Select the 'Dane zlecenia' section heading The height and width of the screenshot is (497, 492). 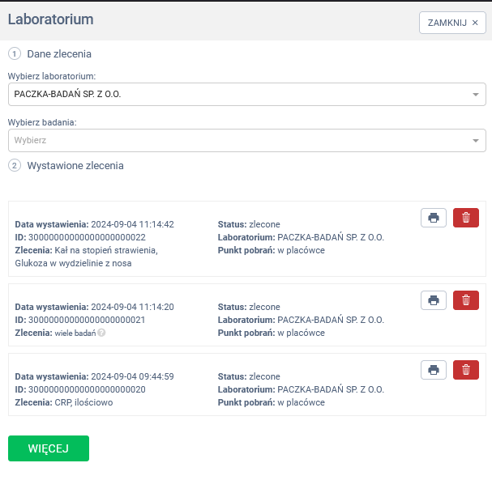[x=59, y=54]
